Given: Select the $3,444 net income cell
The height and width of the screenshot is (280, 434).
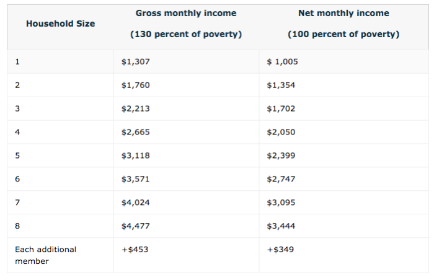Looking at the screenshot, I should 281,226.
